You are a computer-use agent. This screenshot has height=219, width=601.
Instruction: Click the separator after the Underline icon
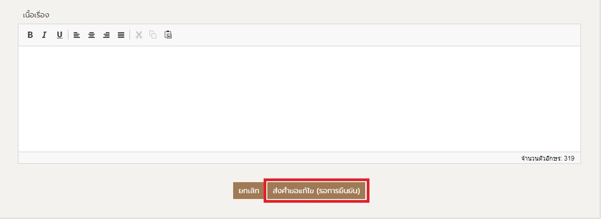click(x=68, y=35)
